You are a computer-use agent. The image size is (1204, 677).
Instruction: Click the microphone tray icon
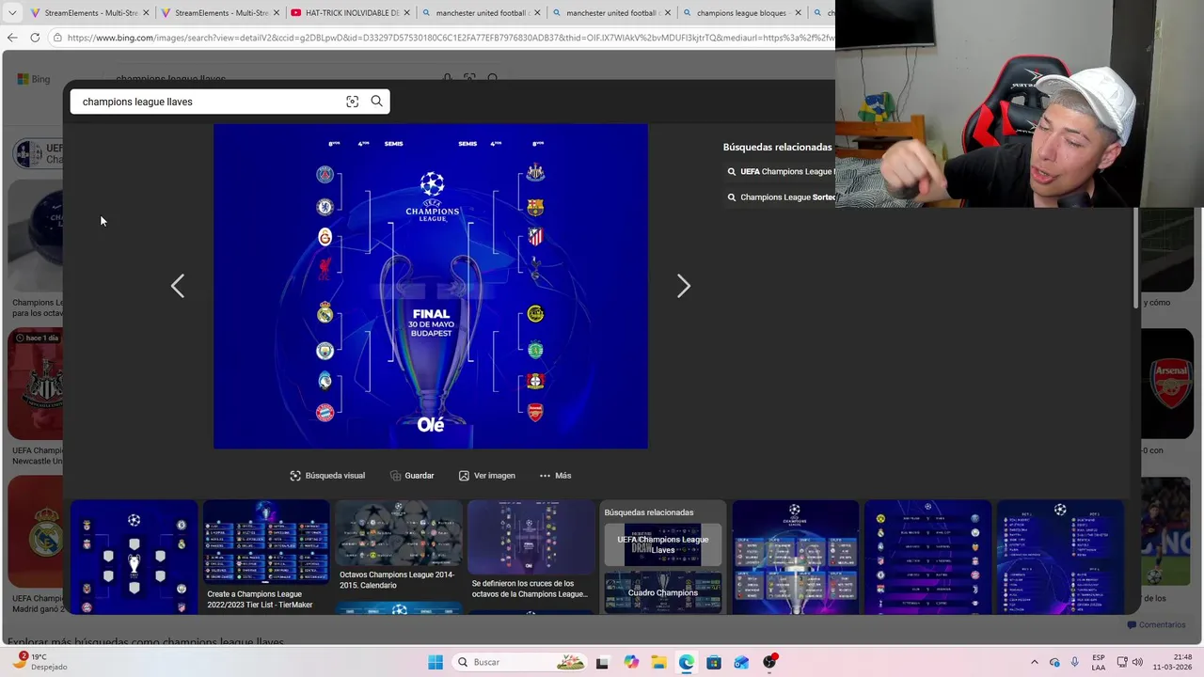(1075, 662)
